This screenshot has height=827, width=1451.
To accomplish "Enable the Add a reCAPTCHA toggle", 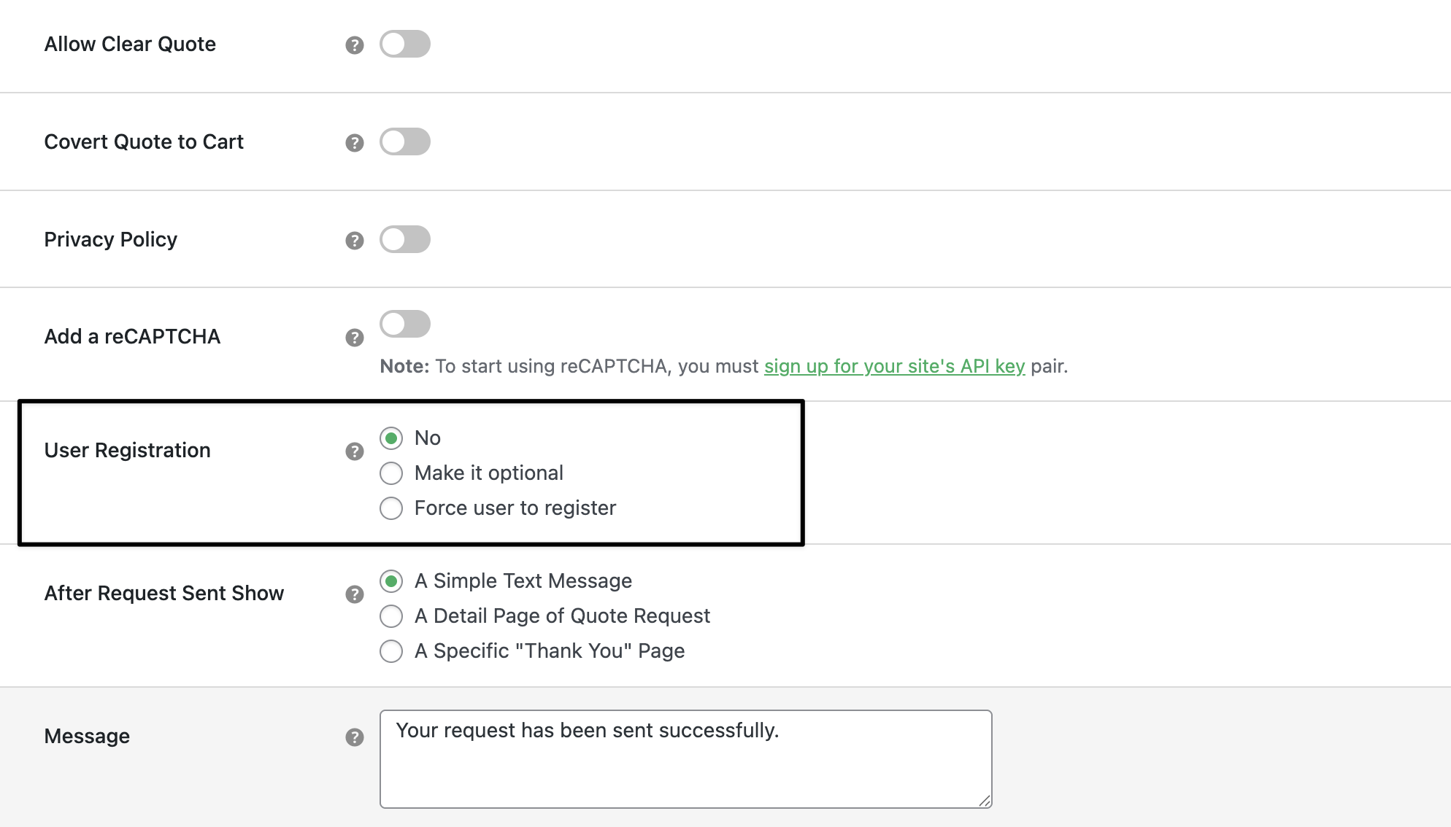I will click(405, 324).
